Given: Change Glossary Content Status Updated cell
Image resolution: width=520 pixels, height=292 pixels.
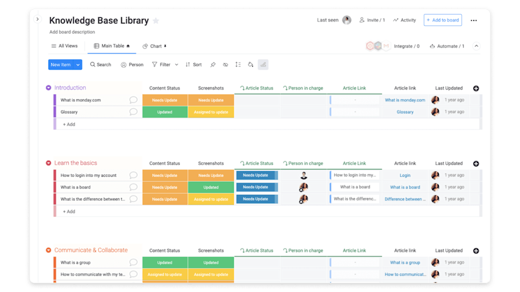Looking at the screenshot, I should pos(165,112).
